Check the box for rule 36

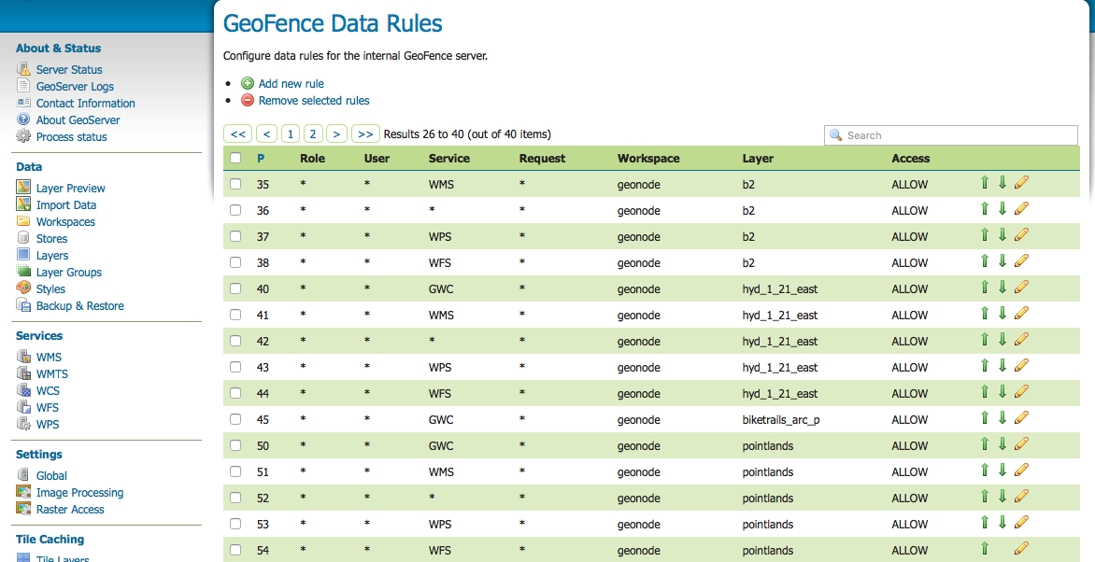point(235,210)
